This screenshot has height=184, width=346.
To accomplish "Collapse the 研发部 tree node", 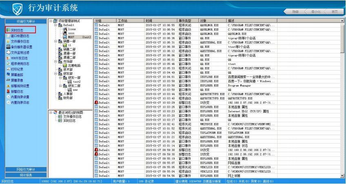I will 55,73.
